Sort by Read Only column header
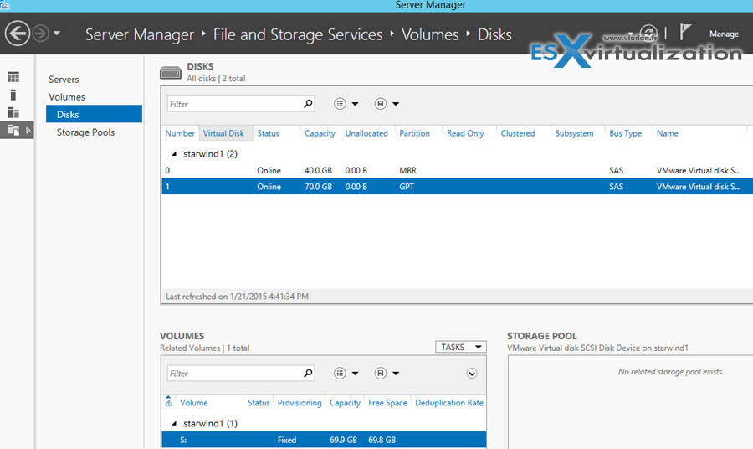753x449 pixels. point(465,133)
